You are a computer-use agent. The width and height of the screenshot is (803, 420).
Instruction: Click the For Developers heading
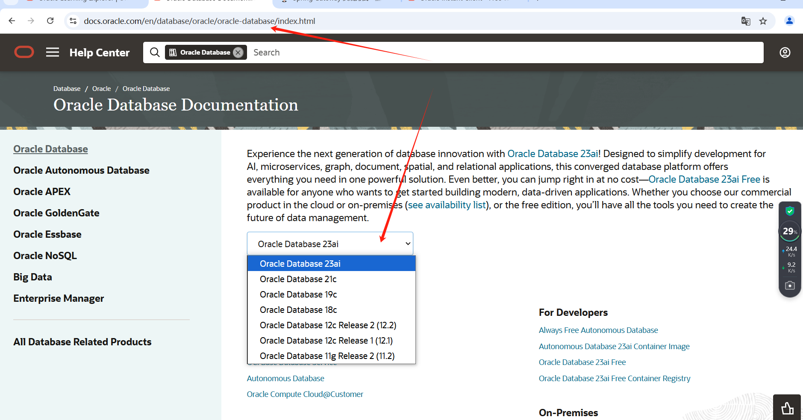573,312
